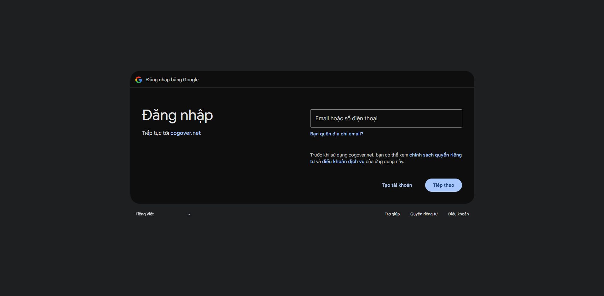Click the Google logo icon
The height and width of the screenshot is (296, 604).
coord(139,80)
